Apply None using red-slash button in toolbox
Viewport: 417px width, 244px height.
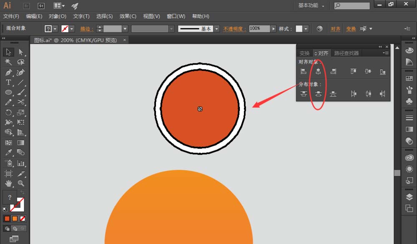pyautogui.click(x=23, y=219)
